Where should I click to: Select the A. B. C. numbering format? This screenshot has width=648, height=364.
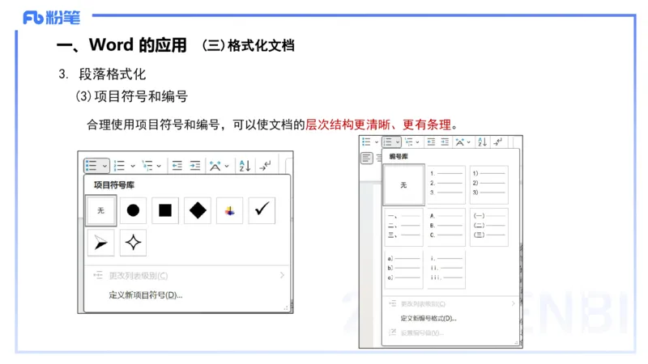446,227
